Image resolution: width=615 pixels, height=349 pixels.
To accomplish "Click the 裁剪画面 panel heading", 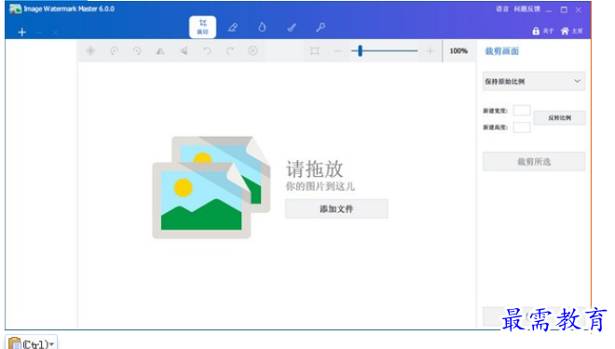I will (x=502, y=51).
